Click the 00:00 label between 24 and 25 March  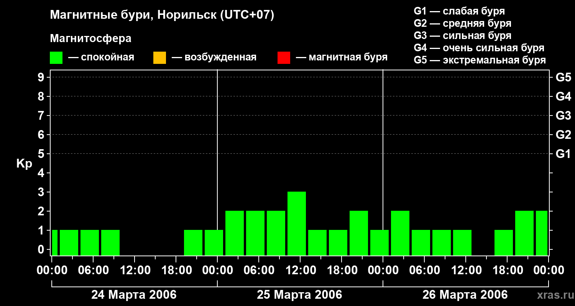point(217,270)
